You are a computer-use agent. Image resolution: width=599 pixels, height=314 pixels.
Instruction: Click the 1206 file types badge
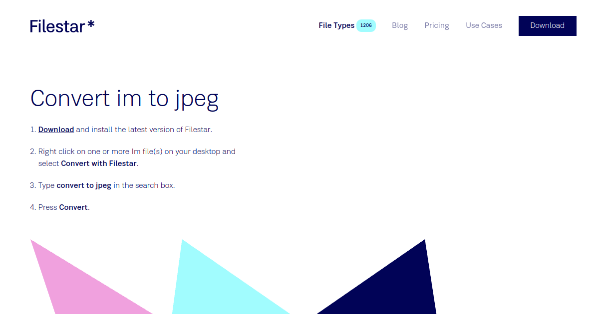[366, 25]
